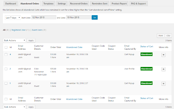Click the blue Go button
This screenshot has width=174, height=109.
click(95, 17)
